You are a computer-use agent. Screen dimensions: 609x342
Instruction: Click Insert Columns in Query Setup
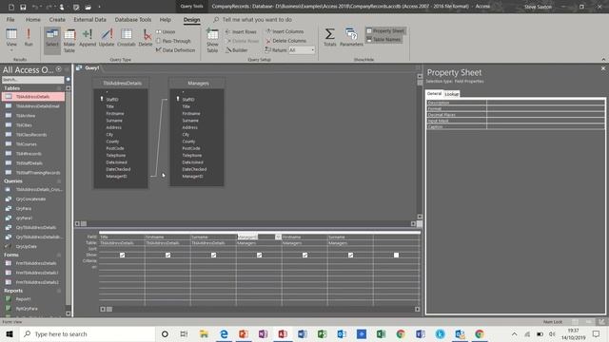[x=285, y=31]
